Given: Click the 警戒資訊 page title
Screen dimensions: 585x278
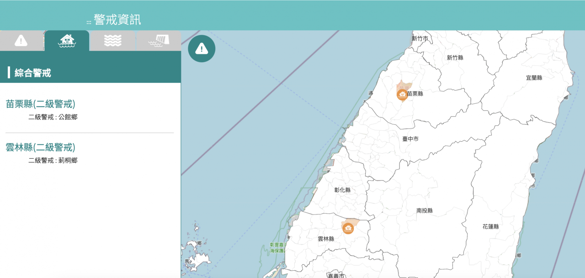Looking at the screenshot, I should click(117, 20).
